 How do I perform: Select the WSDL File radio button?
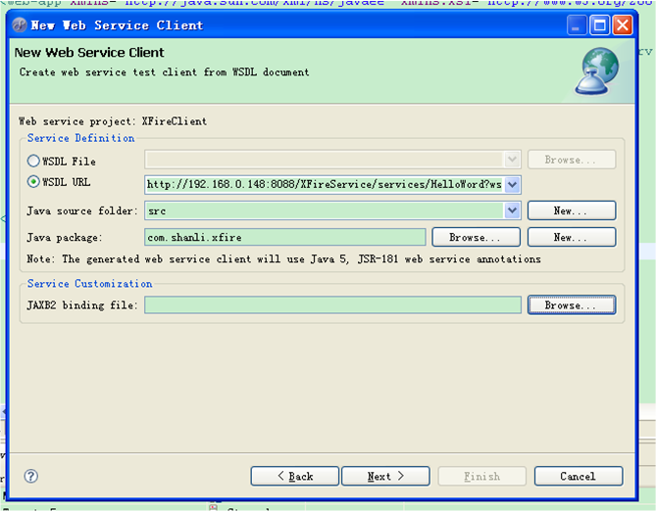[x=33, y=161]
